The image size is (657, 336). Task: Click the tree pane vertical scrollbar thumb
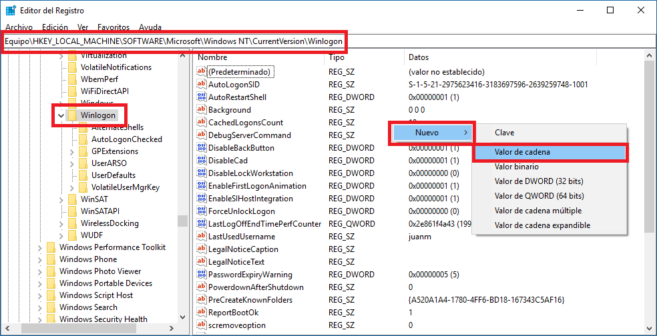[183, 221]
